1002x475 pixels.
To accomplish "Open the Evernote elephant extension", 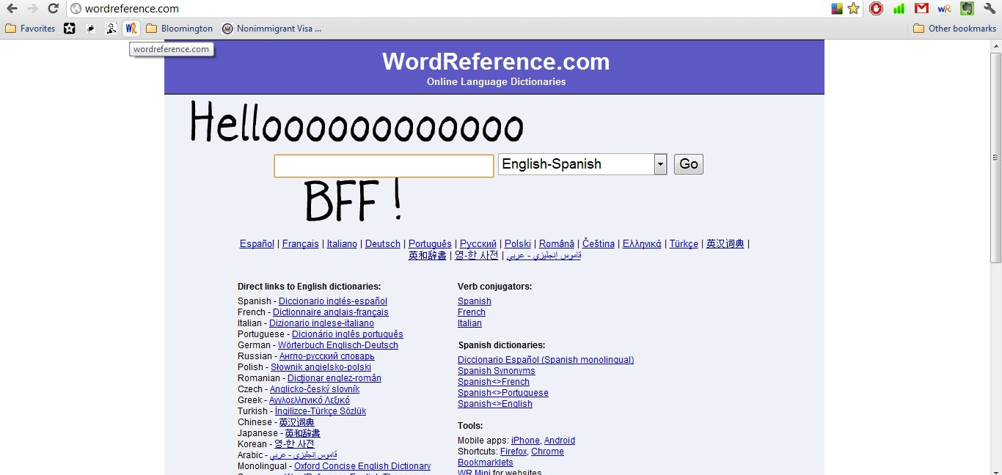I will click(967, 9).
